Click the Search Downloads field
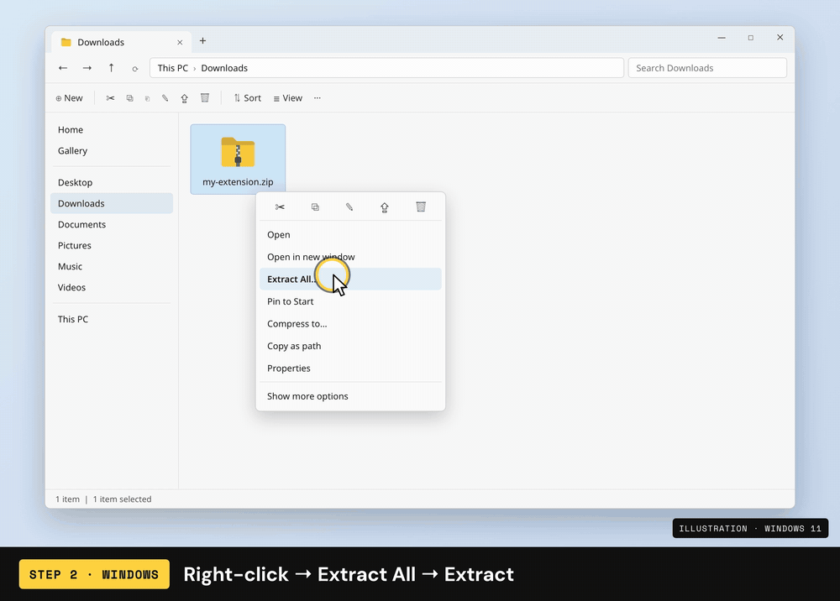The width and height of the screenshot is (840, 601). pyautogui.click(x=707, y=68)
